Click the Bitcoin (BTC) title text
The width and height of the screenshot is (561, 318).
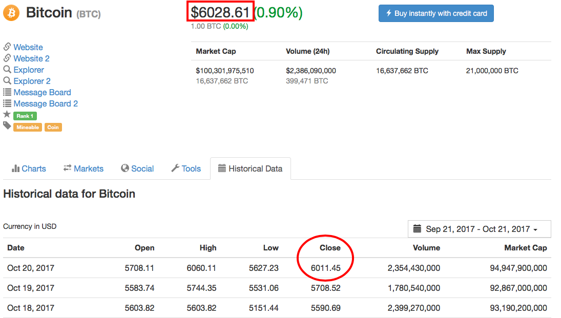point(64,13)
